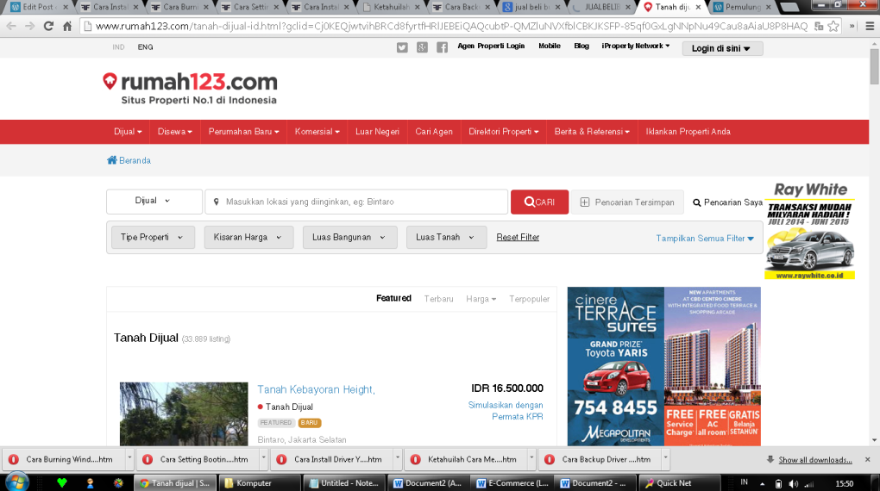
Task: Show hidden system tray icons arrow
Action: (762, 483)
